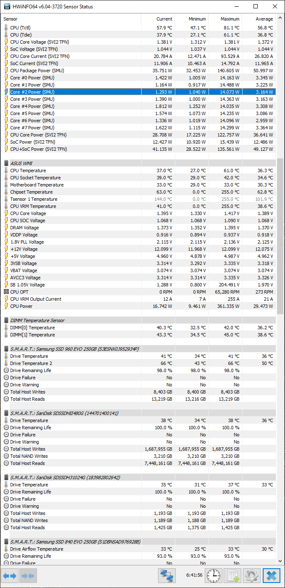Click the drive icon of SanDisk SDSSDHII480G header

click(6, 413)
